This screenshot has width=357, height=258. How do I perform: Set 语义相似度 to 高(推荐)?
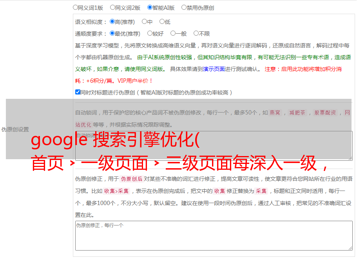tap(112, 22)
